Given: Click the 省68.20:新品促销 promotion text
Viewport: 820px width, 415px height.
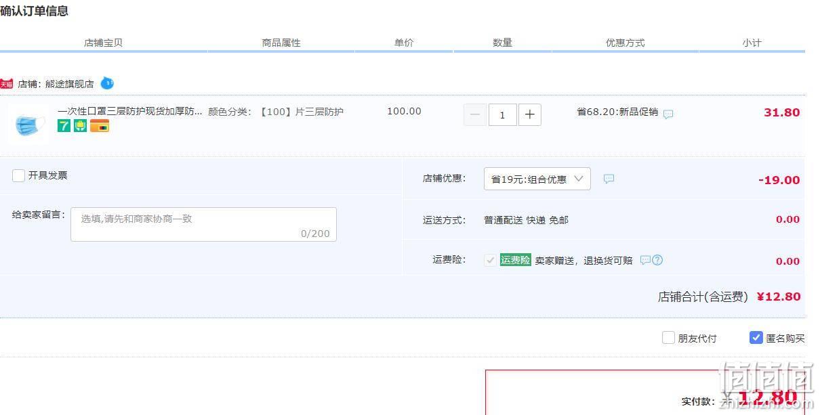Looking at the screenshot, I should 617,112.
